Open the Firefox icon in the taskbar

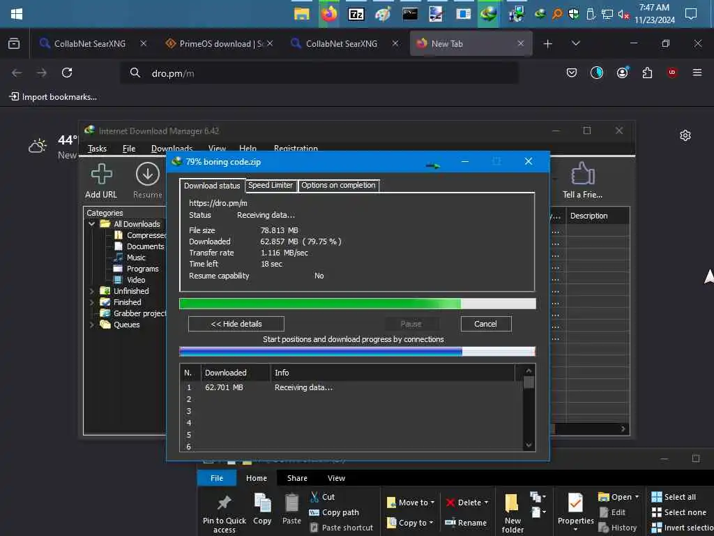point(329,14)
